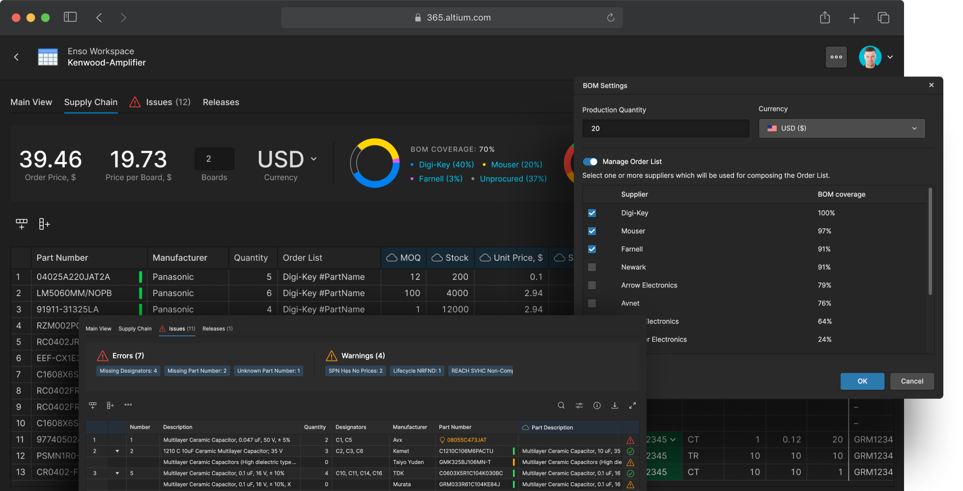
Task: Click warning triangle on 08055C473JAT row
Action: coord(630,440)
